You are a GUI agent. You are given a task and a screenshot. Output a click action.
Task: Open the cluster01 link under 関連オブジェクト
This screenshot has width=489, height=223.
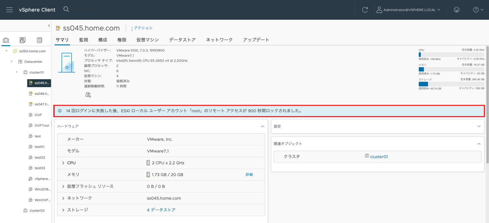[379, 157]
